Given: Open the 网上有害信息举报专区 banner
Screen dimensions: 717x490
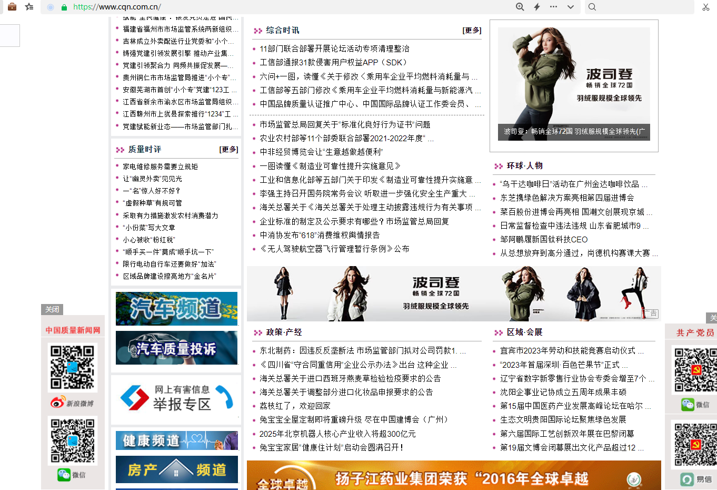Looking at the screenshot, I should (176, 398).
